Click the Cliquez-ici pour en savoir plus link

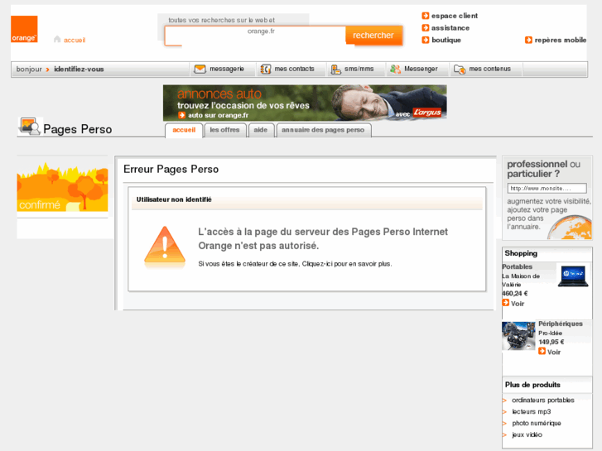pyautogui.click(x=347, y=264)
